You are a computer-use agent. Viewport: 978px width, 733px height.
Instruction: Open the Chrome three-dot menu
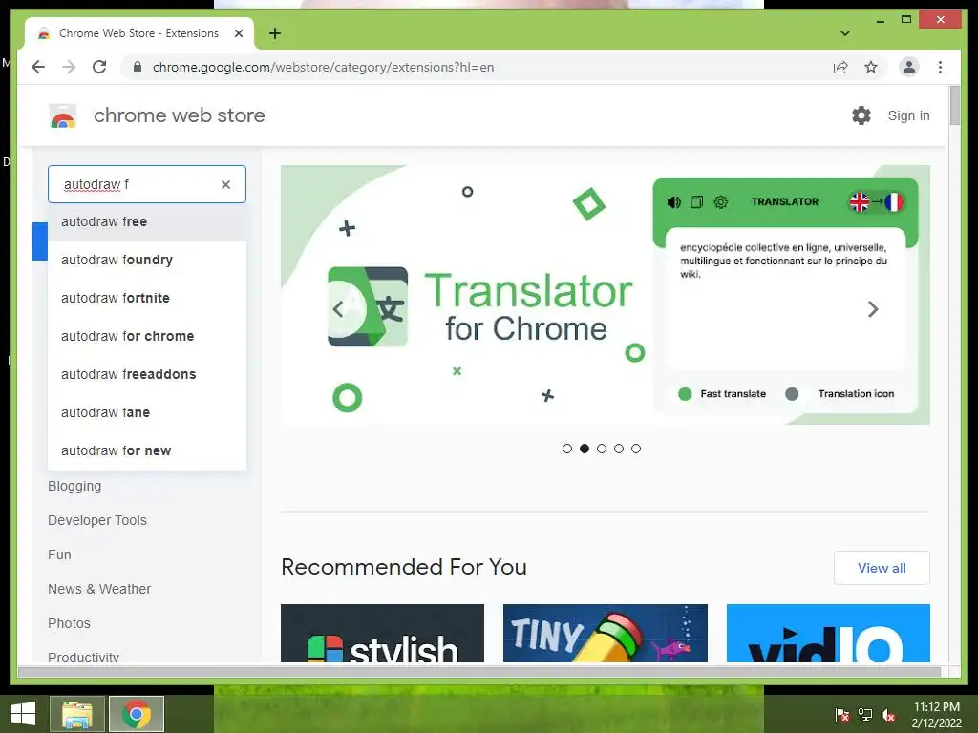click(940, 68)
